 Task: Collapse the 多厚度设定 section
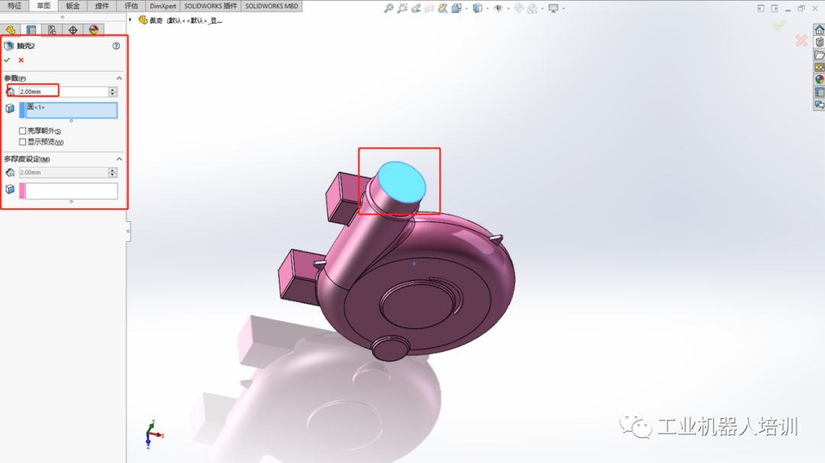tap(119, 159)
